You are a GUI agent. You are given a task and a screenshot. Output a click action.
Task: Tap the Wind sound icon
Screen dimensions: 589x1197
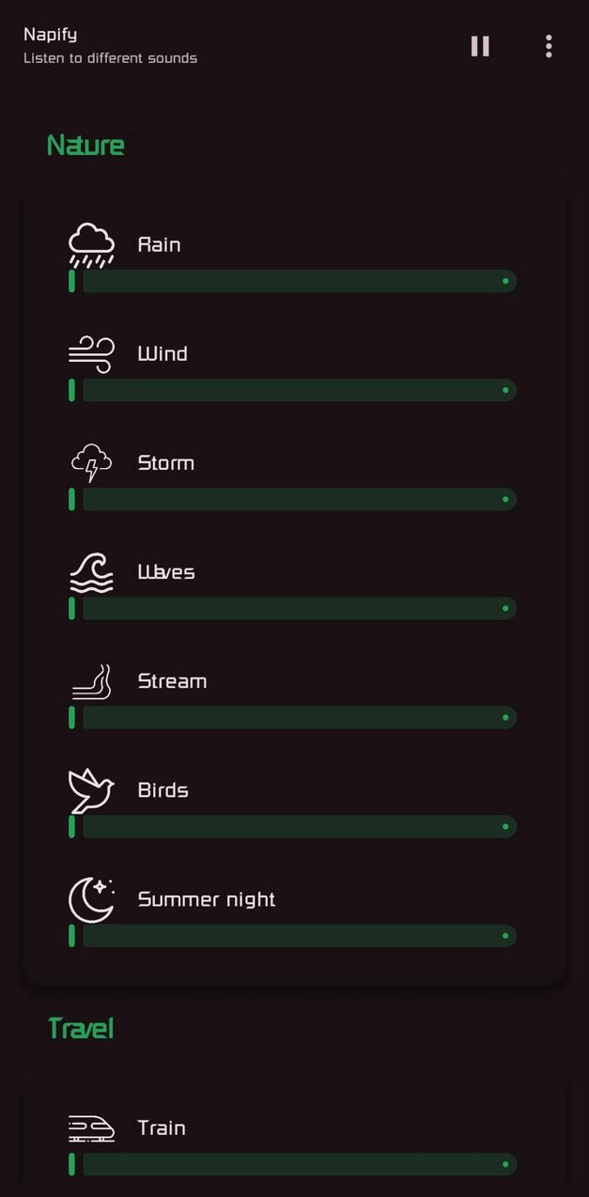[91, 354]
